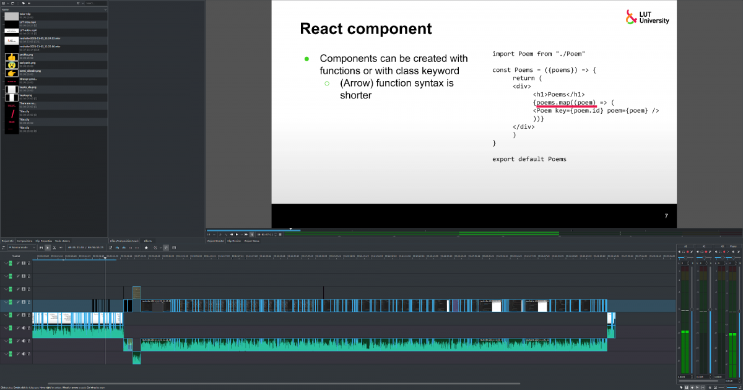Mute the bottom audio track speaker icon

(24, 354)
